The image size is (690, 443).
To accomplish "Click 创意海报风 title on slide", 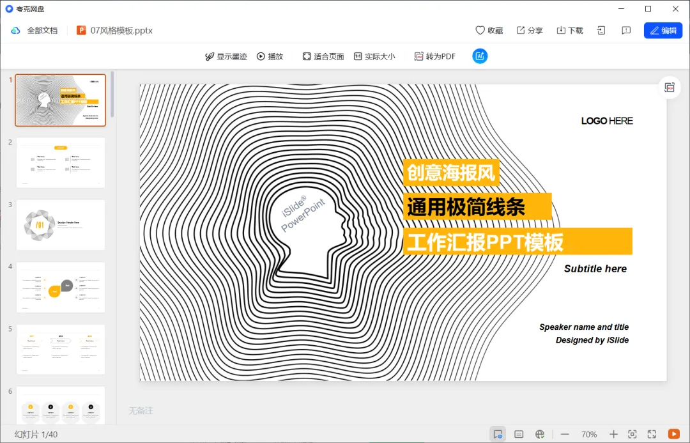I will tap(451, 172).
